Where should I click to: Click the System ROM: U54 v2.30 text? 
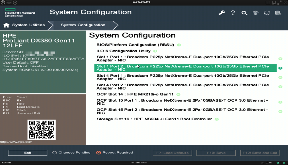[41, 70]
